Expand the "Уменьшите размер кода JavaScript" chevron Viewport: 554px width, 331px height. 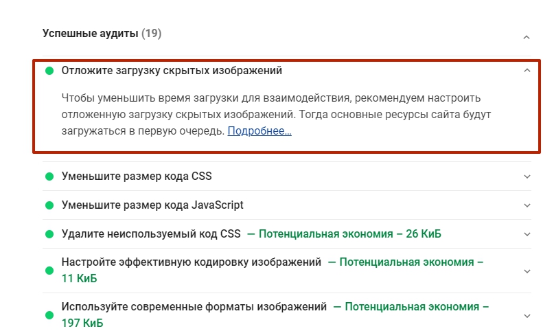pyautogui.click(x=527, y=205)
